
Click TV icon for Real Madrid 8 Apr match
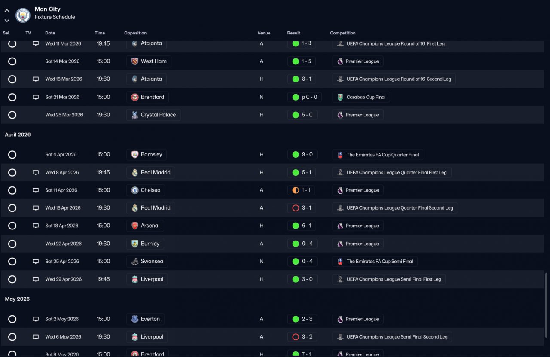36,173
